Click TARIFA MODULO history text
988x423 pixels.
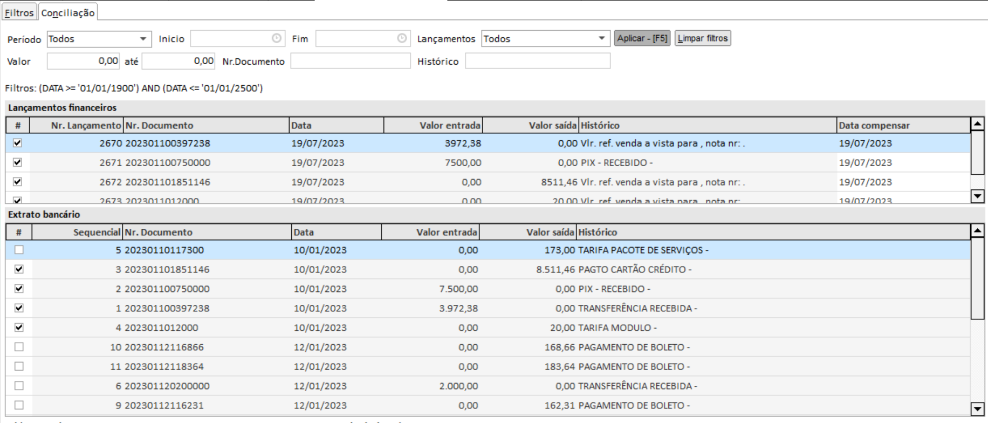click(617, 328)
